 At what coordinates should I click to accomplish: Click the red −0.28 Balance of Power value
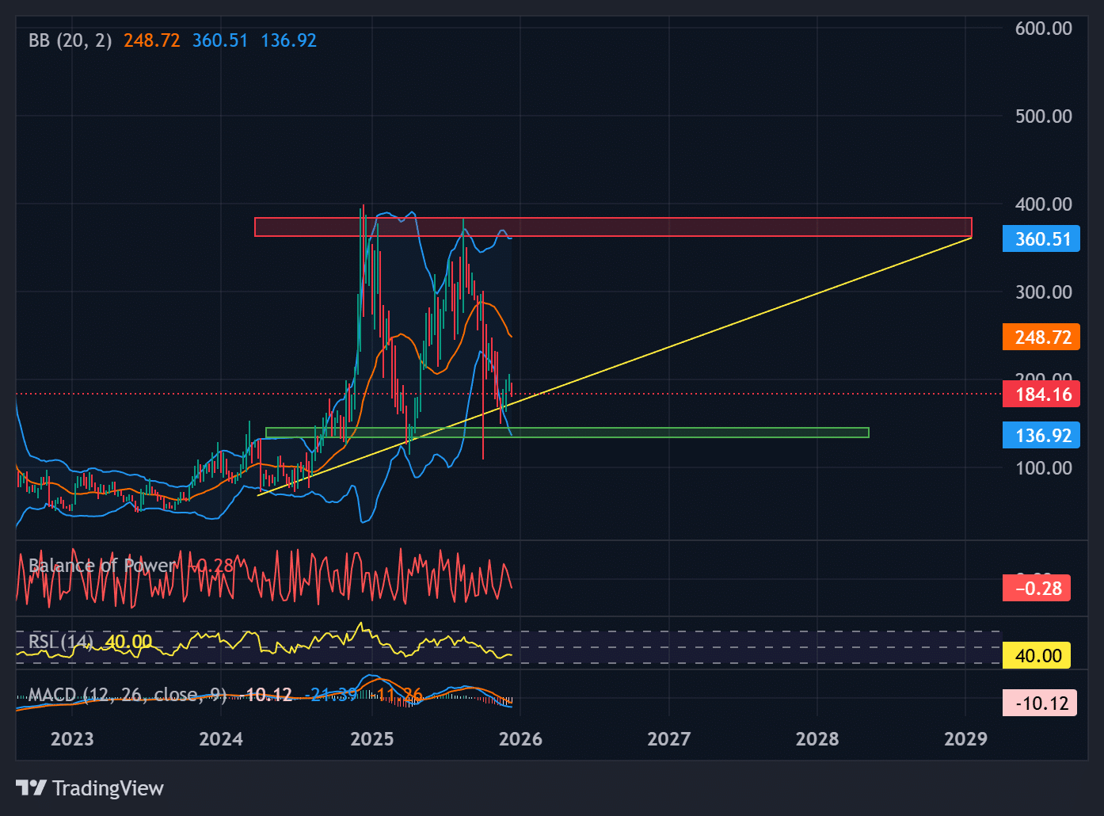pos(1036,588)
